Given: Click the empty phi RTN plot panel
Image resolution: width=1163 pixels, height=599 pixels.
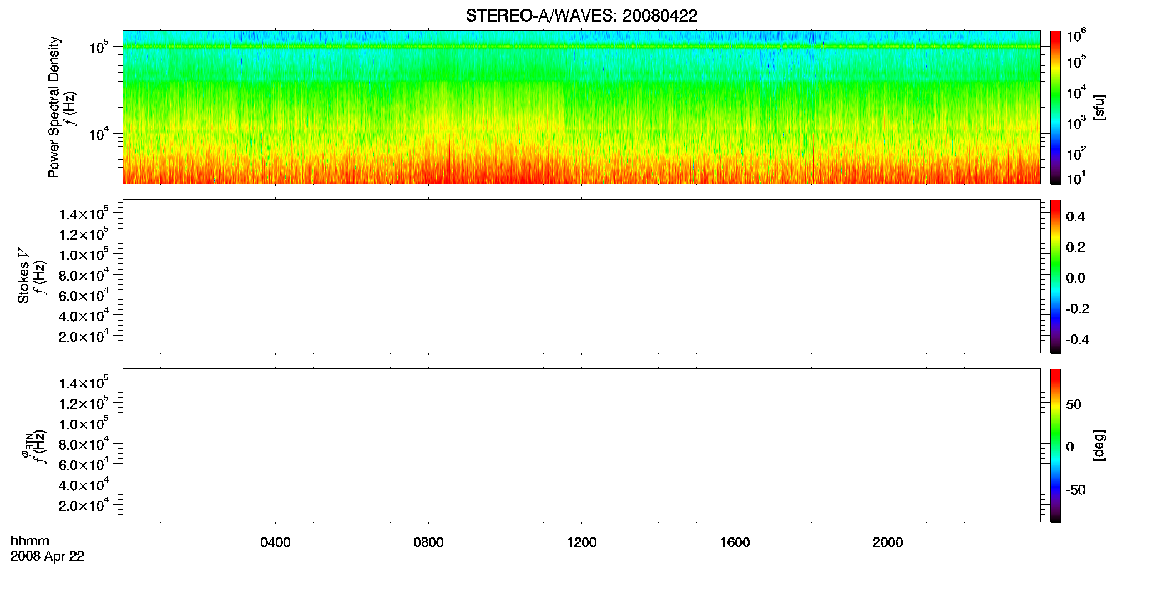Looking at the screenshot, I should pos(581,445).
